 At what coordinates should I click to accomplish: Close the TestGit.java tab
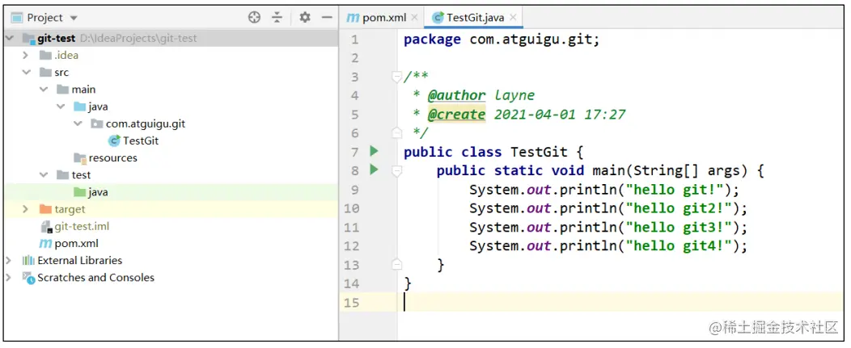point(513,17)
